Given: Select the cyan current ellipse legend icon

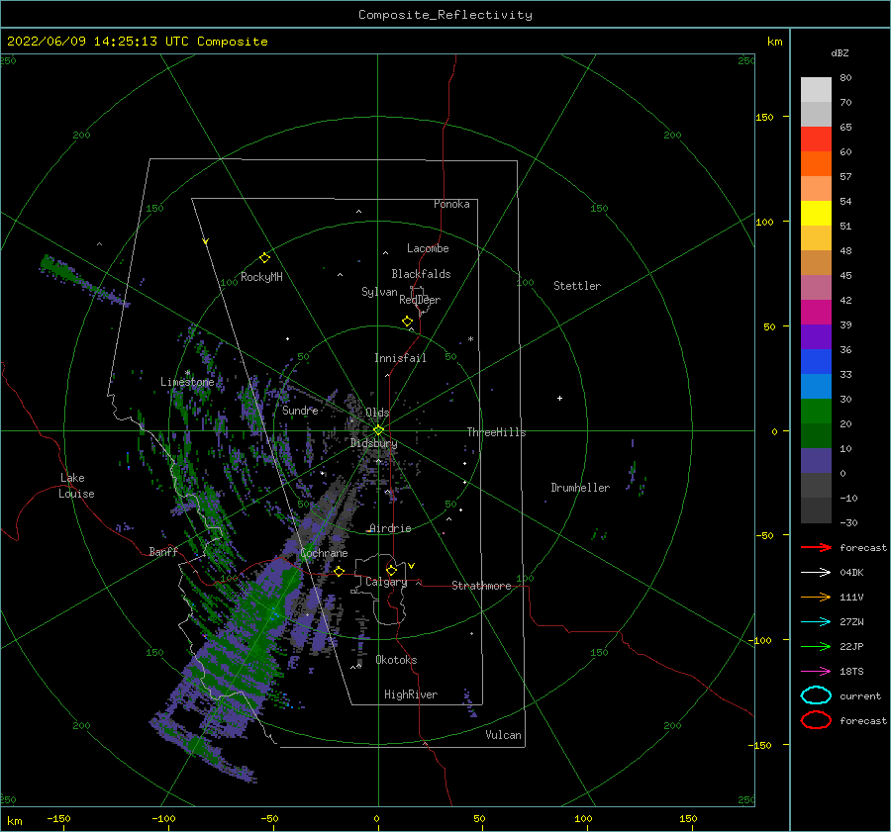Looking at the screenshot, I should [x=816, y=695].
